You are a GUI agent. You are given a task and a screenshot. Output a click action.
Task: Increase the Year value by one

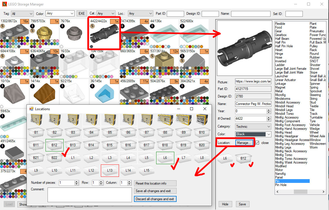point(269,110)
